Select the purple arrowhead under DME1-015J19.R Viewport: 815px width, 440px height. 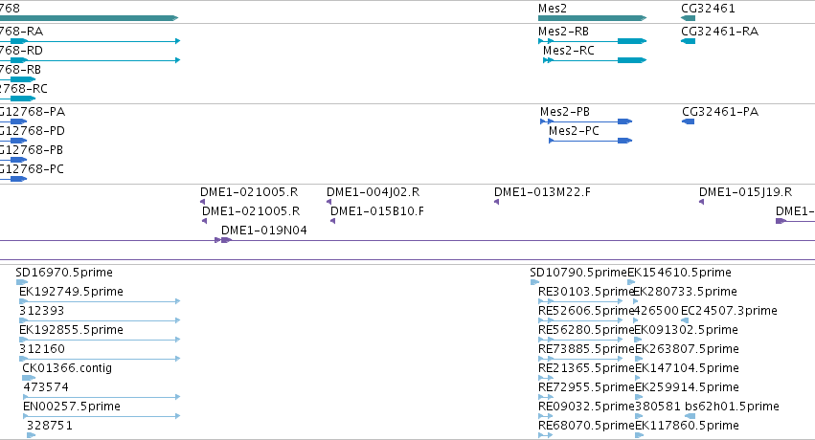(x=701, y=202)
